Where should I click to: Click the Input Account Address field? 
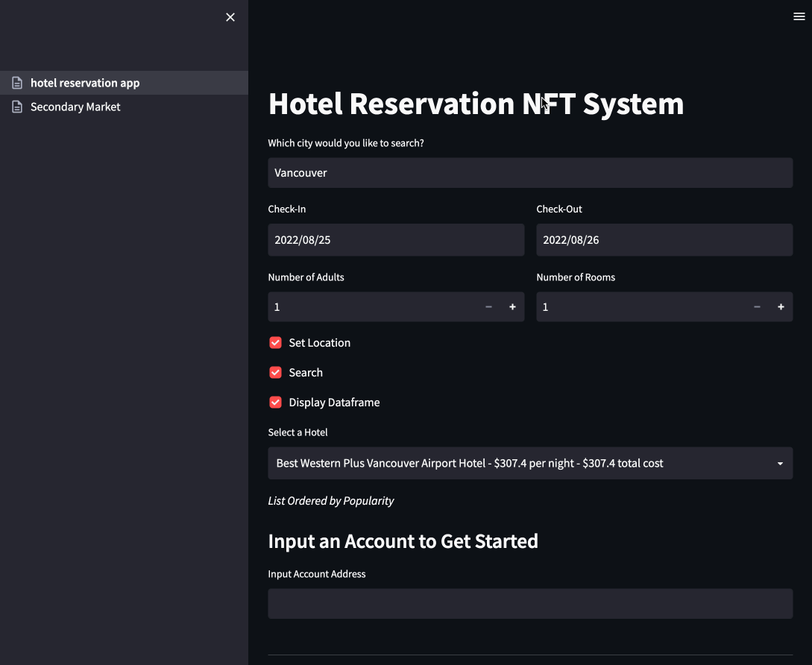tap(529, 604)
